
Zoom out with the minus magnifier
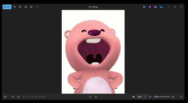click(150, 97)
